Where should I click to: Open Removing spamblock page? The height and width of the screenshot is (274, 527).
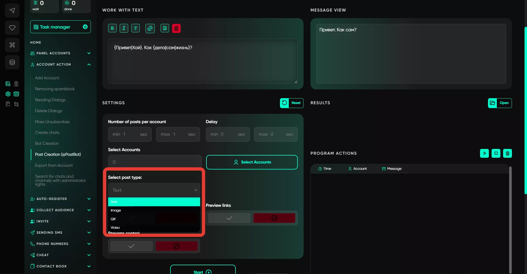coord(55,89)
